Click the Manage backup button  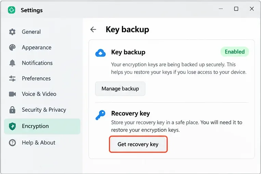[120, 89]
